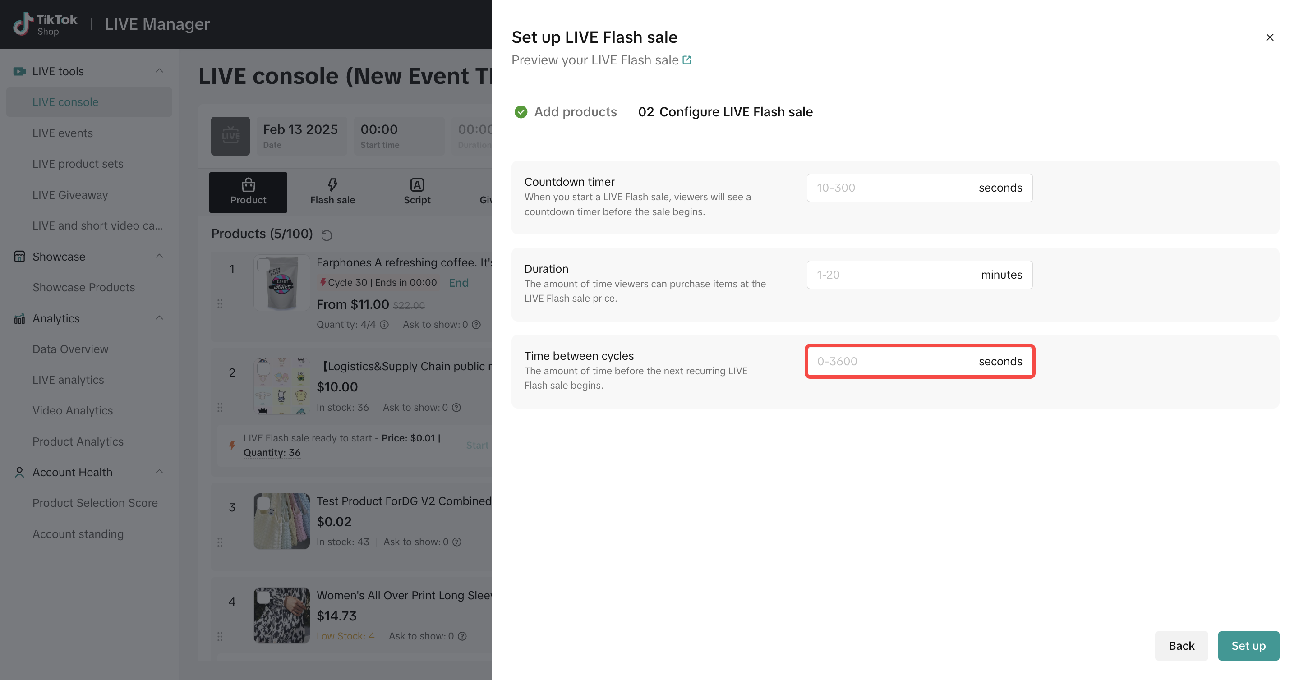Click the TikTok Shop logo
The height and width of the screenshot is (680, 1299).
(46, 24)
